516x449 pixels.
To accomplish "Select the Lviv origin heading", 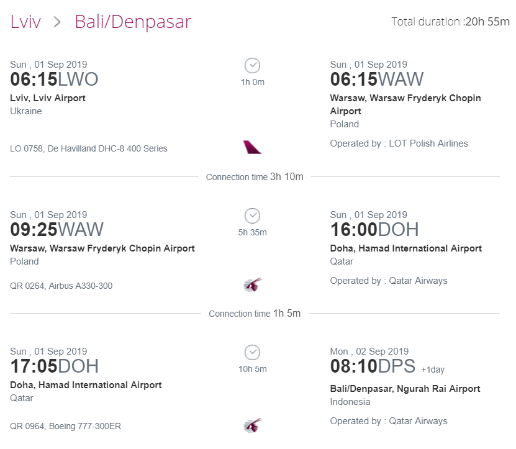I will (25, 22).
